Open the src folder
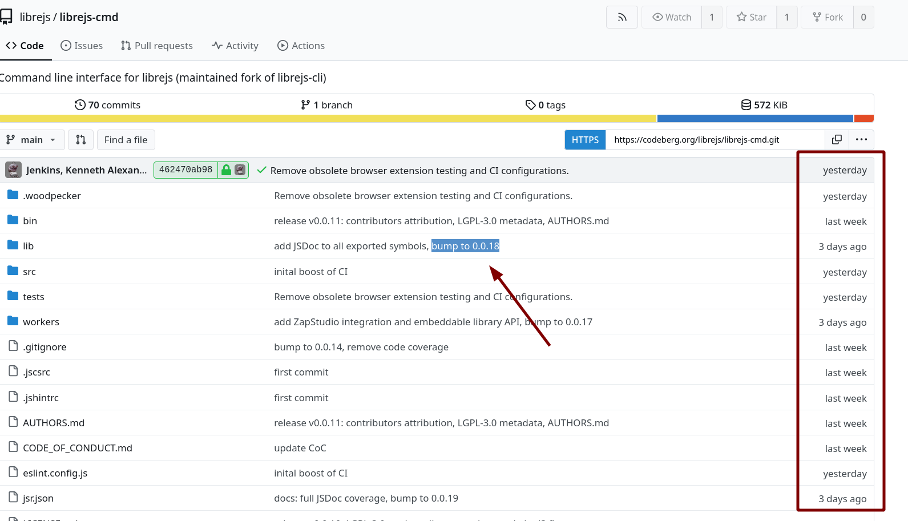The image size is (908, 521). [30, 272]
